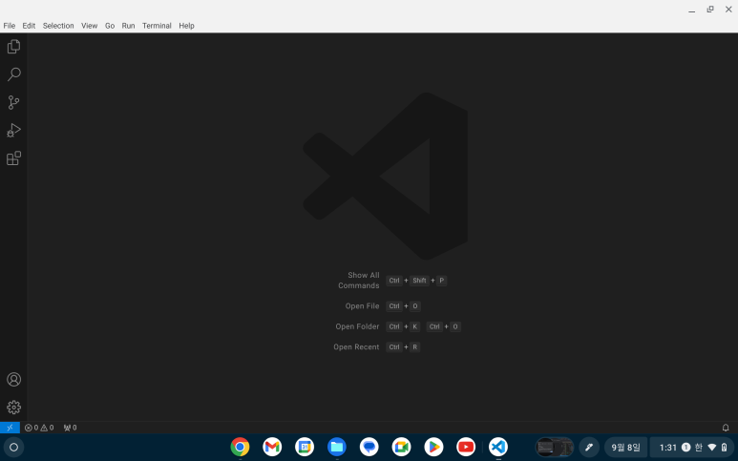
Task: Open the Terminal menu
Action: (x=157, y=26)
